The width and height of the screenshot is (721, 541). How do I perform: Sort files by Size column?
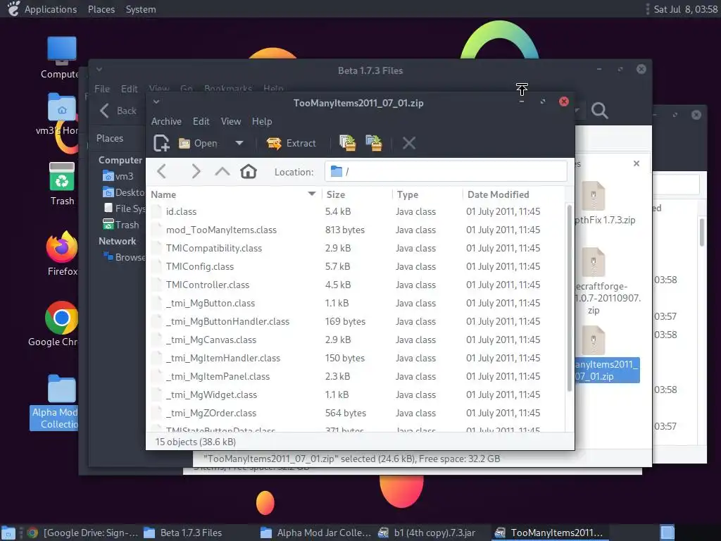click(x=356, y=194)
